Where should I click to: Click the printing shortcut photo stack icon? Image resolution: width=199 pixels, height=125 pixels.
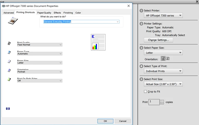13,21
